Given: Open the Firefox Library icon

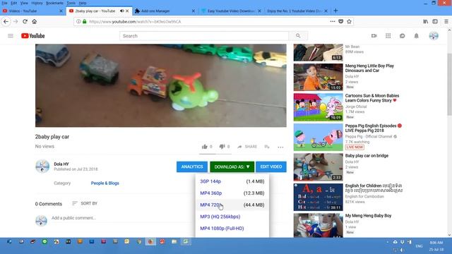Looking at the screenshot, I should (425, 22).
